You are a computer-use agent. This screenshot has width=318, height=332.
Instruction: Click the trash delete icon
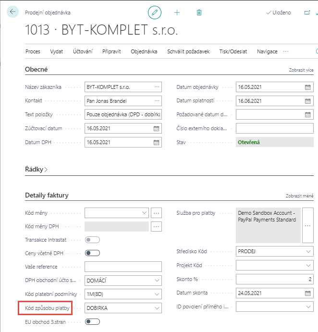tap(199, 12)
